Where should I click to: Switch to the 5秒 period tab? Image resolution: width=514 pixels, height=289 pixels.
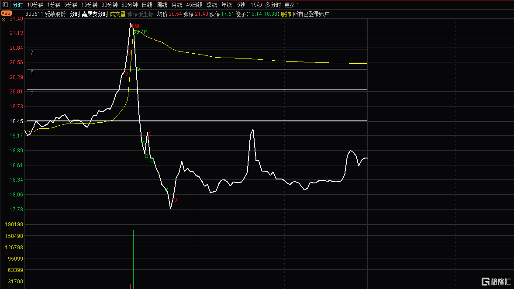click(x=241, y=5)
